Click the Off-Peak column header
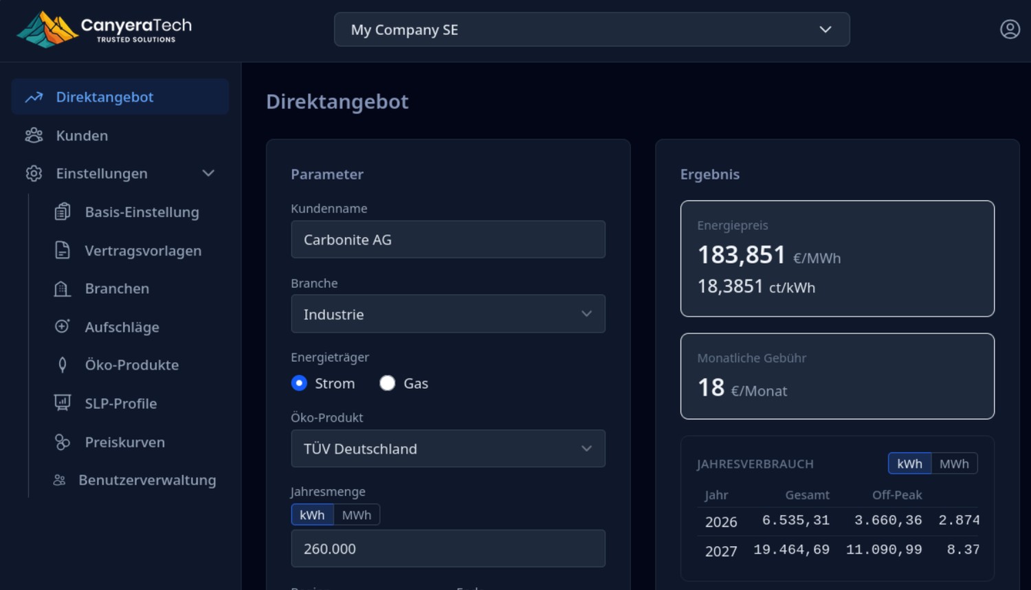 (897, 495)
